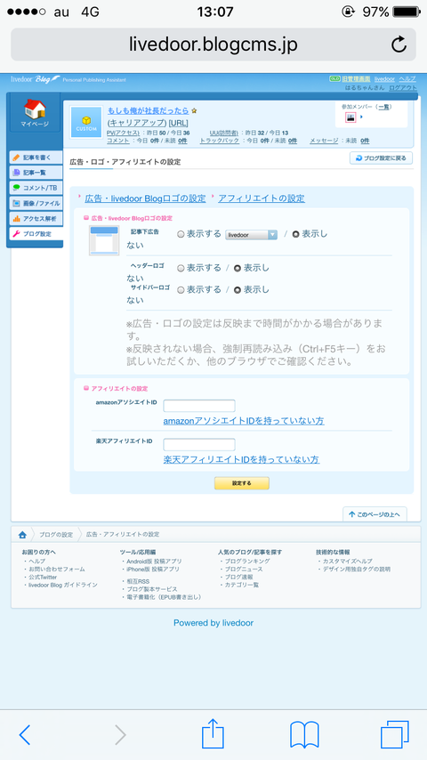Click PV(アクセス) stats link
Viewport: 427px width, 760px height.
pyautogui.click(x=123, y=133)
